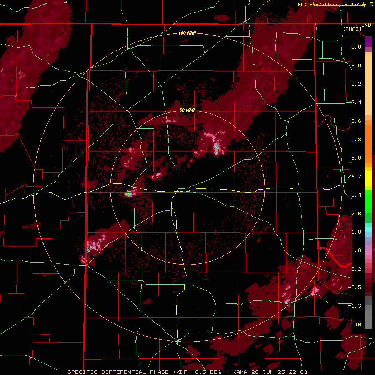Pick the pink segment of the color bar
Viewport: 375px width, 375px height.
pos(368,252)
